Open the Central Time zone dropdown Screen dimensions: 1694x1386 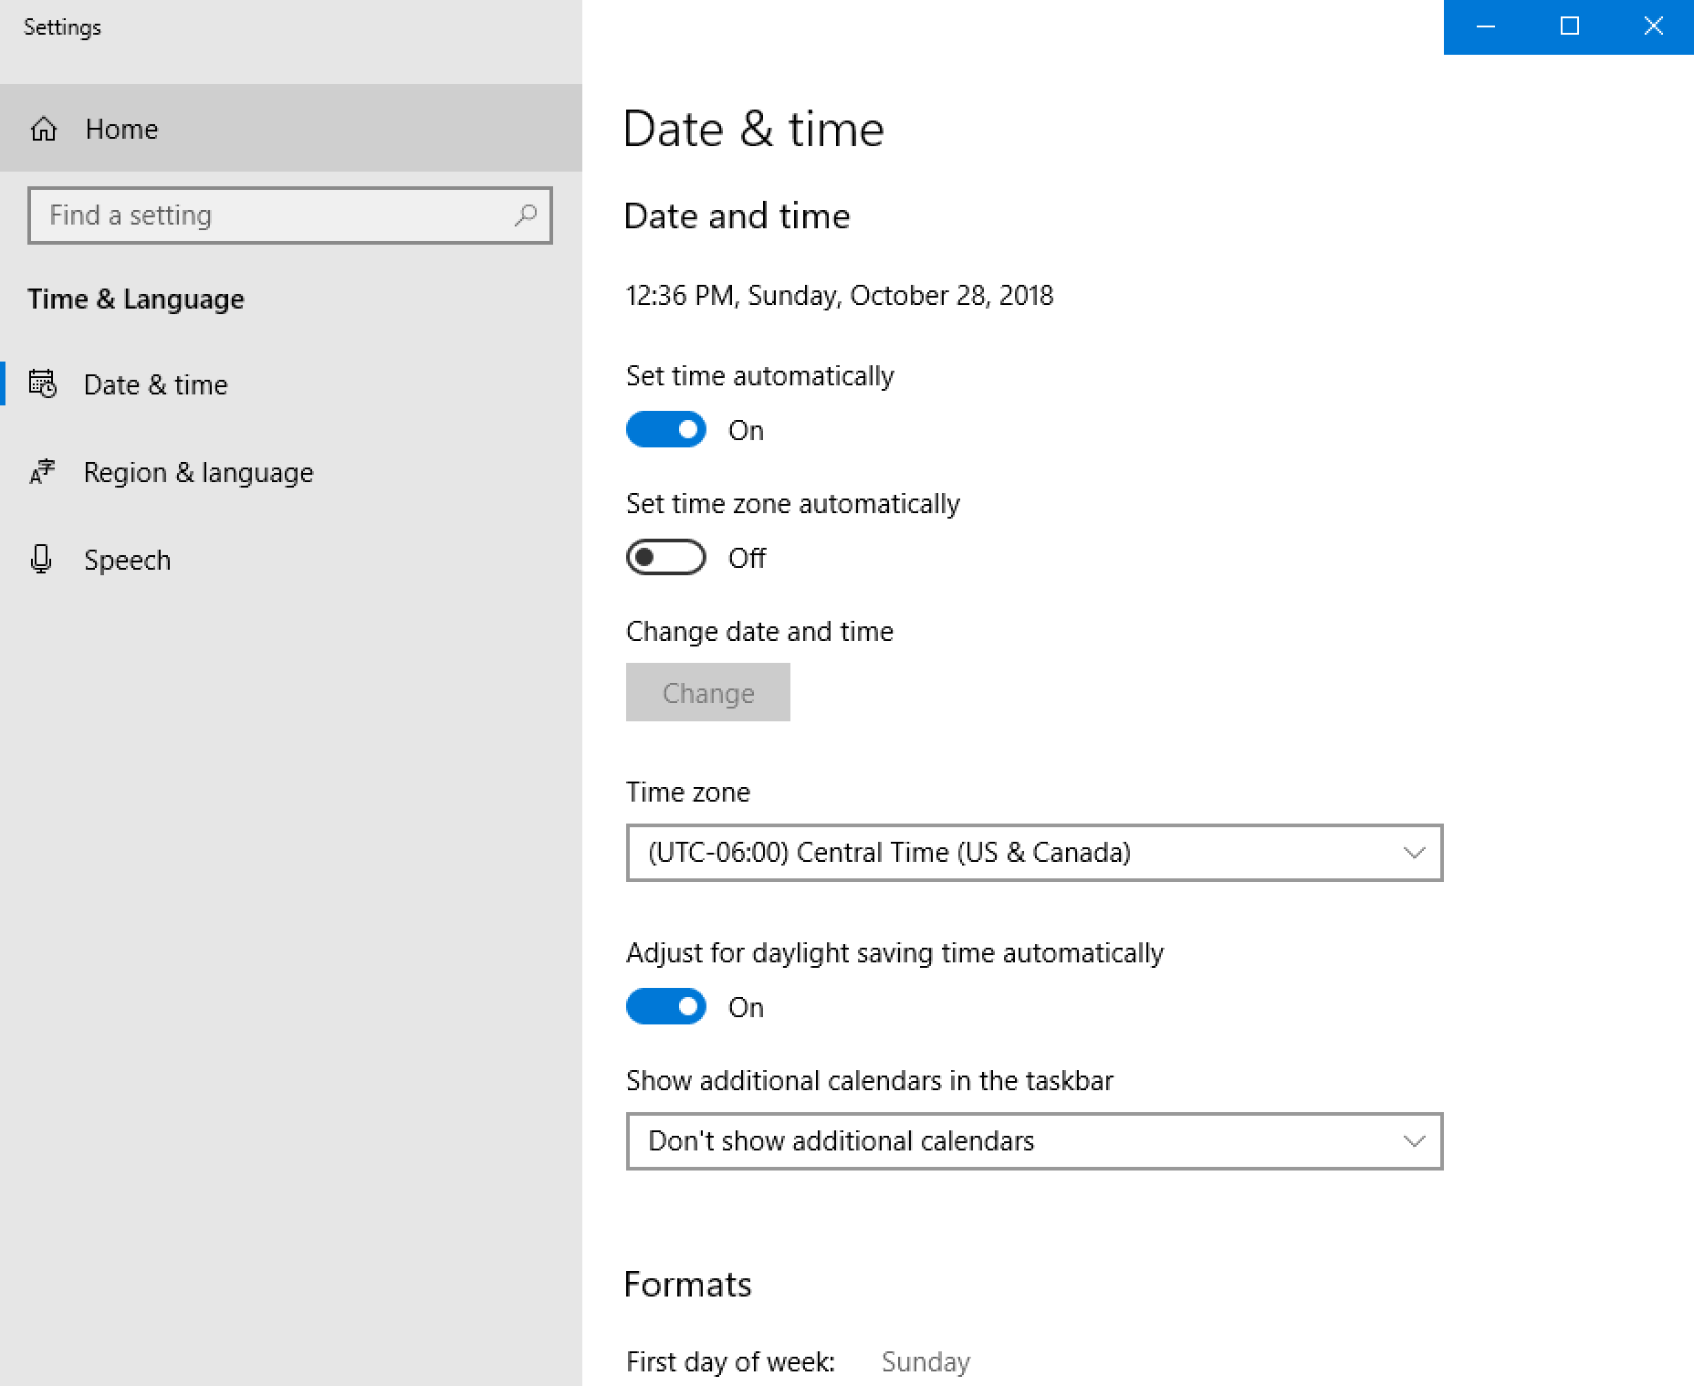tap(1033, 853)
